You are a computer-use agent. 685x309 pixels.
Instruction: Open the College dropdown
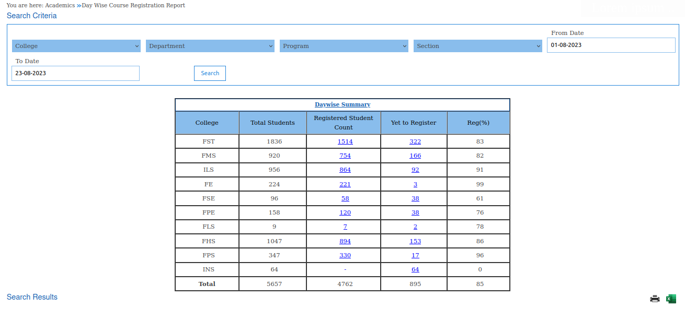tap(76, 46)
